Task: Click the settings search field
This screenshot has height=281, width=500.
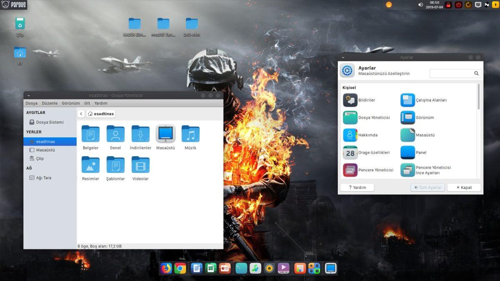Action: click(x=452, y=73)
